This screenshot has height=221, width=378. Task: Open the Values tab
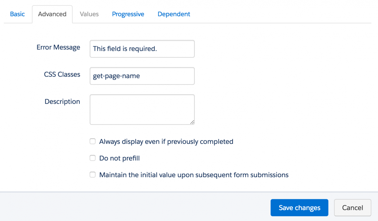click(89, 14)
